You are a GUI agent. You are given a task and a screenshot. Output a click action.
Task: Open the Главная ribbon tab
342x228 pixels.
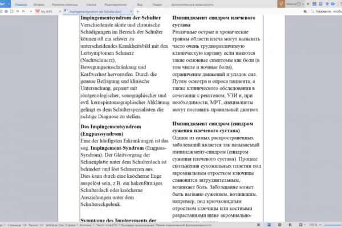(21, 5)
